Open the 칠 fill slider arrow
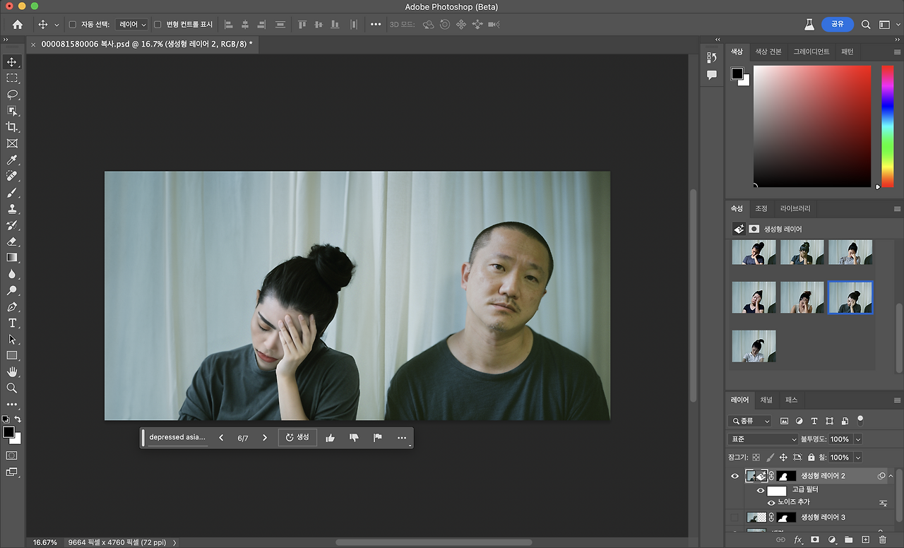 point(858,458)
